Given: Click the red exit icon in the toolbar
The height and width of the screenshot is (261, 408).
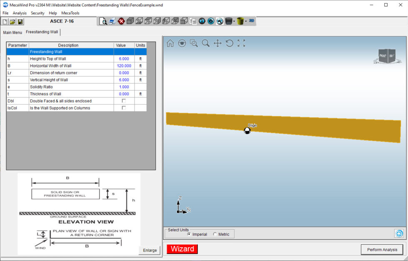Looking at the screenshot, I should (121, 21).
